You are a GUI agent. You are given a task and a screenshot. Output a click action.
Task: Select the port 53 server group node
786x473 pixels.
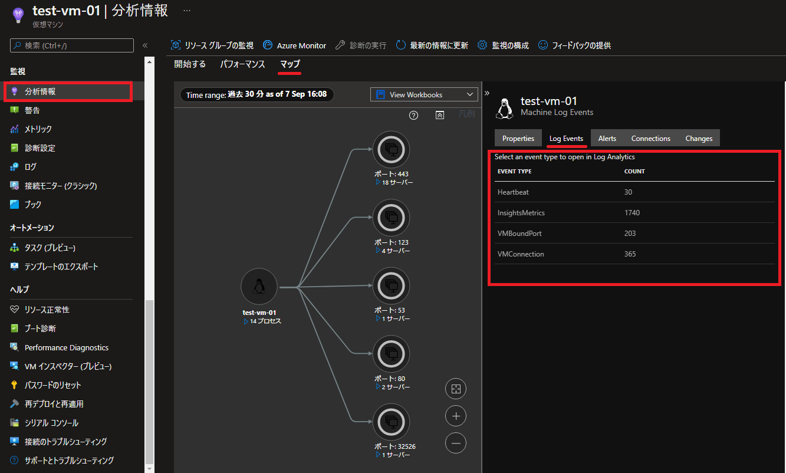coord(391,285)
